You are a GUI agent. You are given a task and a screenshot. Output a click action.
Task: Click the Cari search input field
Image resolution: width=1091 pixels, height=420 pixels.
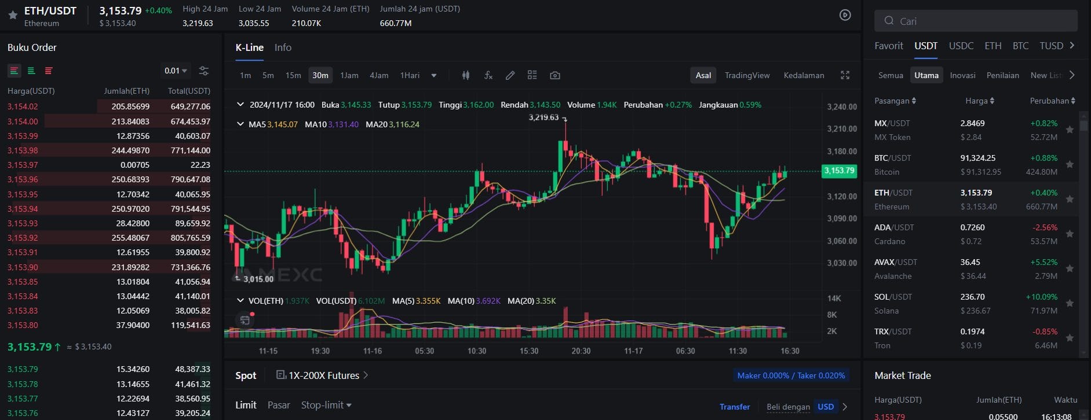click(x=976, y=21)
